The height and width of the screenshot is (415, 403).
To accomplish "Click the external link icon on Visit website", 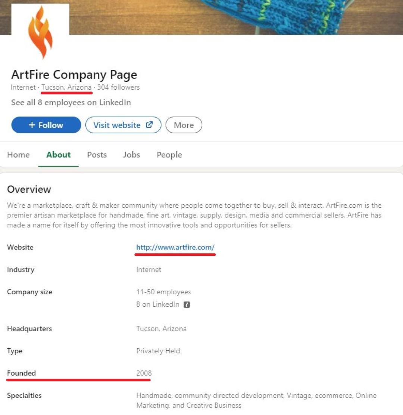I will pos(149,125).
